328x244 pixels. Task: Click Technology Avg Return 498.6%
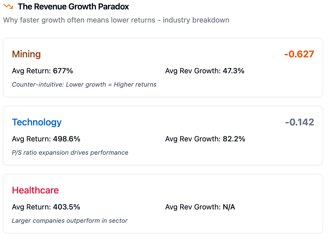click(x=46, y=139)
